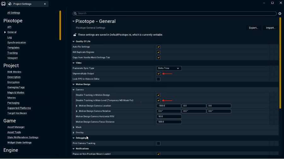Select Maps & Modes in sidebar
The height and width of the screenshot is (159, 284).
[16, 92]
